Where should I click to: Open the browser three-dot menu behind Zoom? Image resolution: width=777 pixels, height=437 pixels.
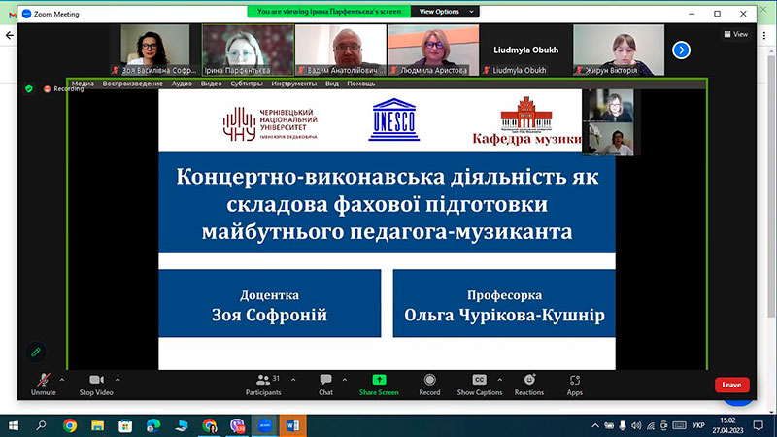click(x=763, y=35)
